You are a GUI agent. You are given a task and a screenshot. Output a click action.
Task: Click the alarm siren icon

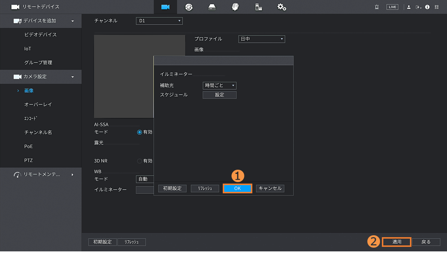[377, 7]
